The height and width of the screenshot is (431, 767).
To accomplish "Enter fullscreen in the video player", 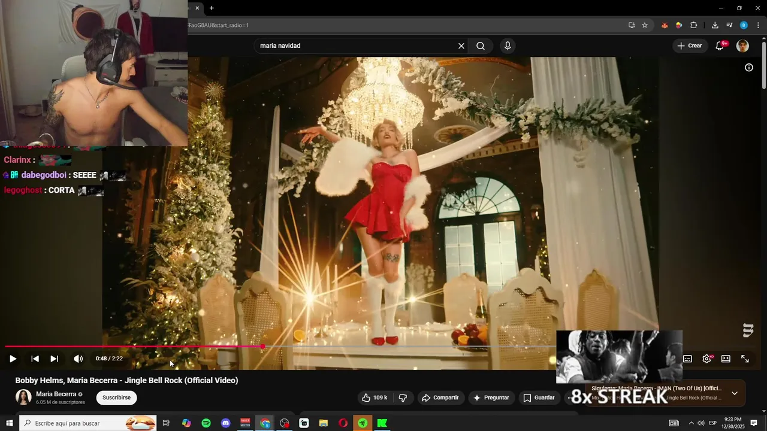I will pos(745,359).
